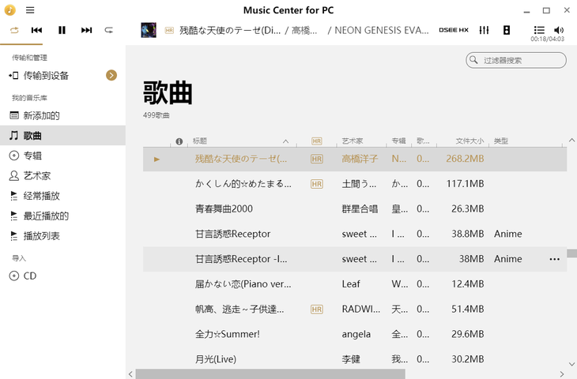
Task: Click the vertical scrollbar thumb
Action: (x=571, y=253)
